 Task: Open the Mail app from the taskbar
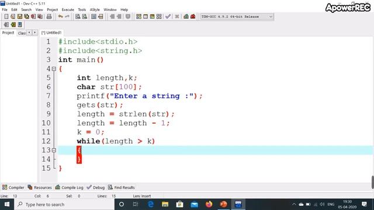(x=195, y=204)
